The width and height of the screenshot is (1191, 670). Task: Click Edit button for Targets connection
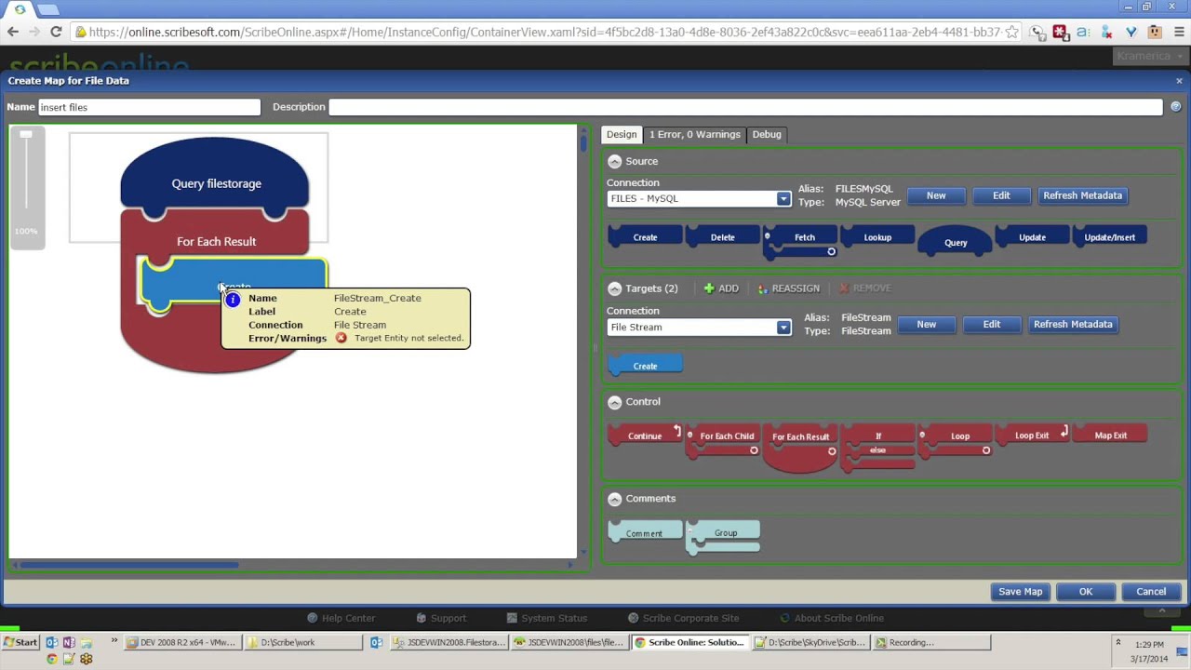pyautogui.click(x=992, y=324)
